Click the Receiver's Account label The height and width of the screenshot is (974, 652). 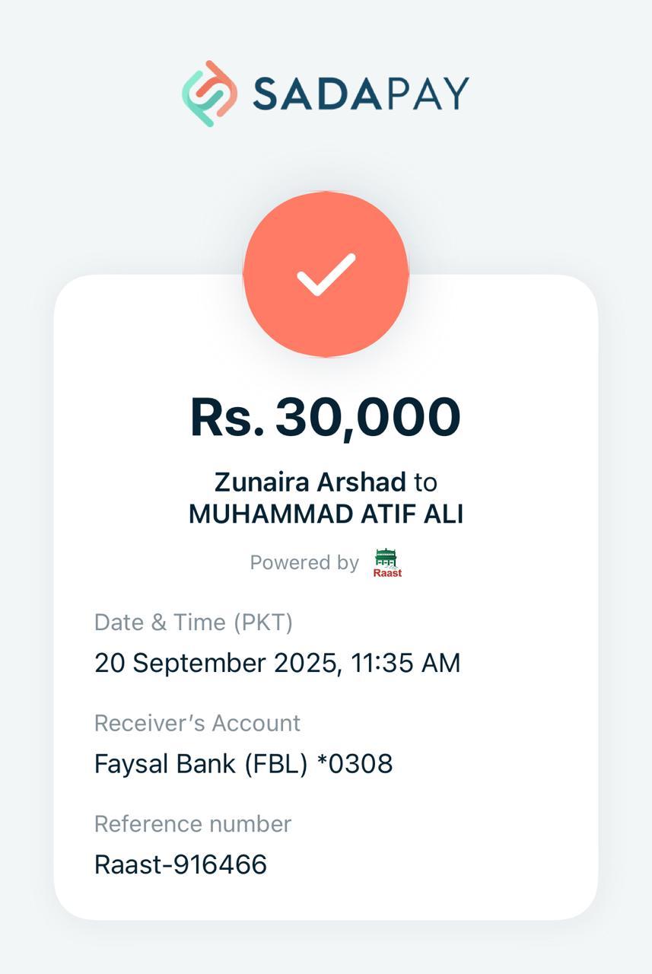point(197,722)
